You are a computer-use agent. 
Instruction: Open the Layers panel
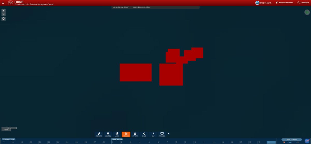[x=117, y=134]
